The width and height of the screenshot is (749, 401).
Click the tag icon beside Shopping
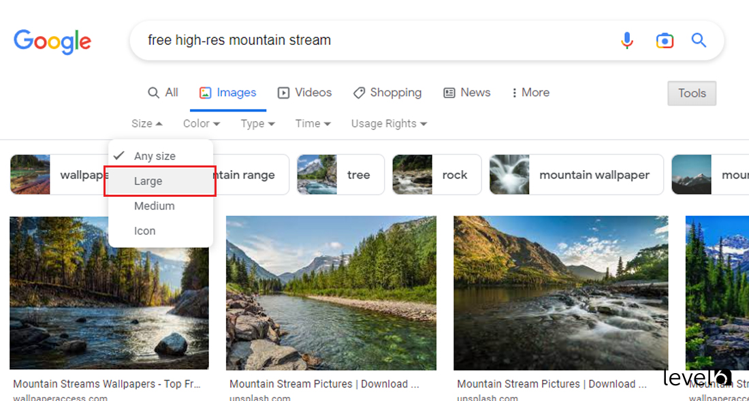point(359,93)
